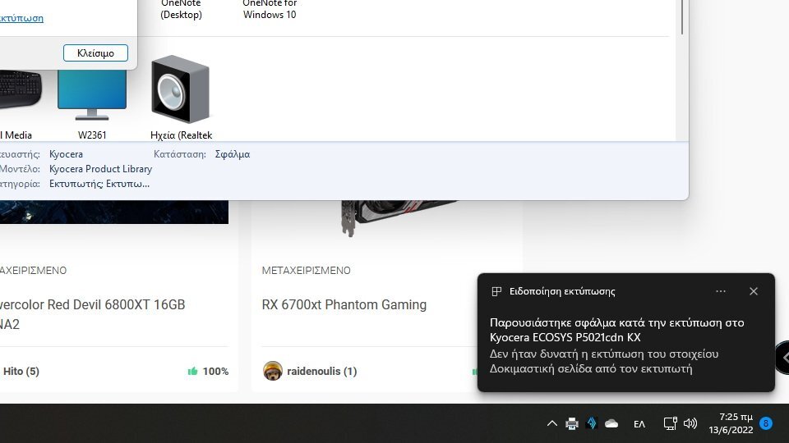Click the dark side arrow button at right edge
This screenshot has height=443, width=789.
click(782, 358)
